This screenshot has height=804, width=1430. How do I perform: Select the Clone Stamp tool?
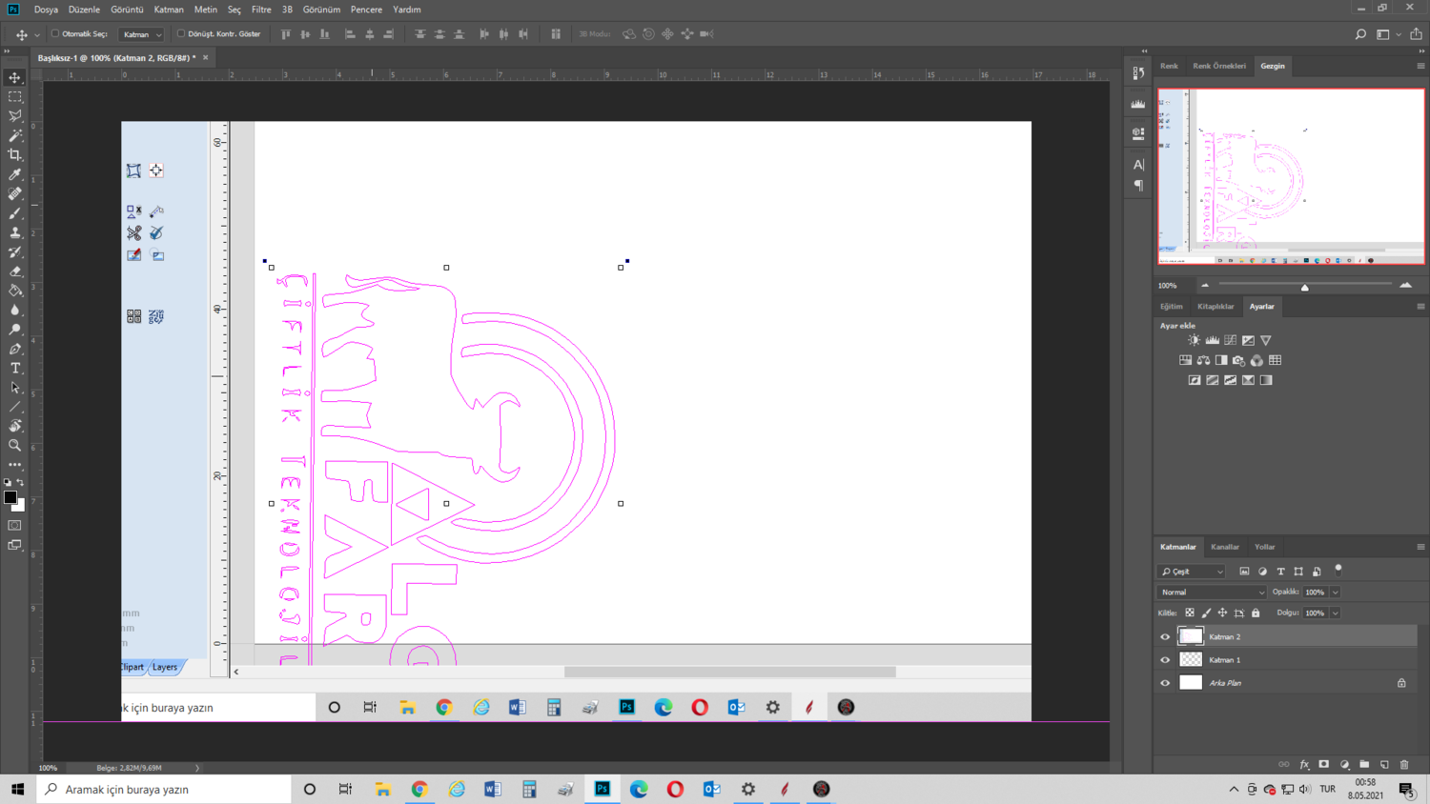tap(15, 232)
